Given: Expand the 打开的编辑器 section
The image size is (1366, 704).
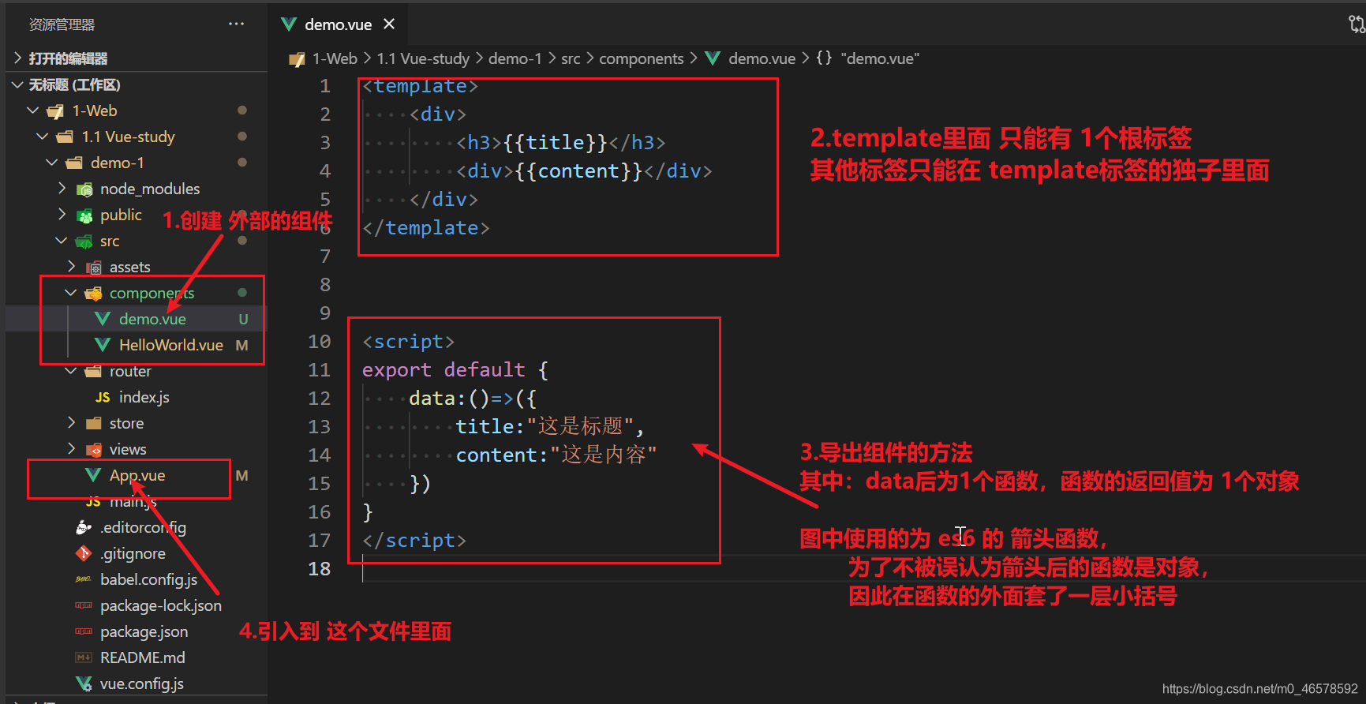Looking at the screenshot, I should tap(17, 58).
